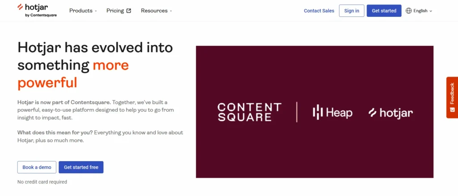Expand the chevron next to English
Image resolution: width=458 pixels, height=196 pixels.
tap(431, 11)
